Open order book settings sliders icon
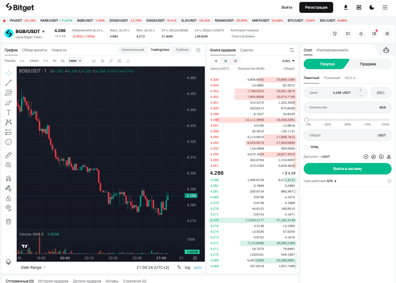This screenshot has width=396, height=283. [x=292, y=50]
